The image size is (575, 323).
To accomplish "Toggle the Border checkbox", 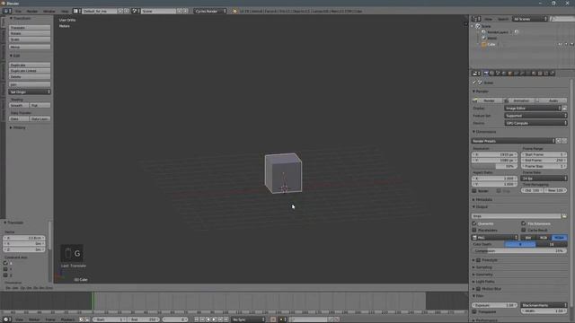I will pos(474,191).
